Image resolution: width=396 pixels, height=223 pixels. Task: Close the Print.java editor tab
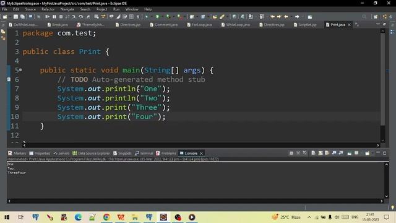pos(349,25)
